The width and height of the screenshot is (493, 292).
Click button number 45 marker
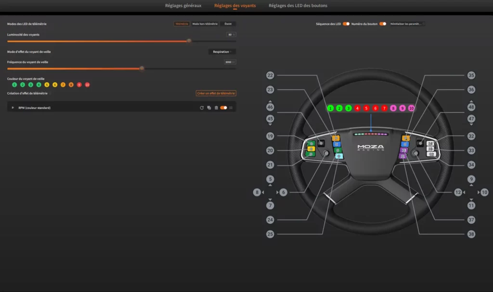pyautogui.click(x=270, y=119)
